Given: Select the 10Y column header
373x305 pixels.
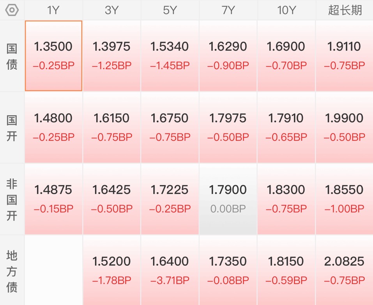Looking at the screenshot, I should pos(286,10).
